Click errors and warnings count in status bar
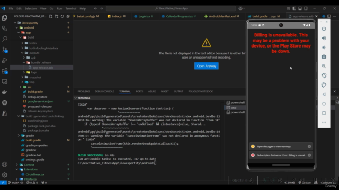 pyautogui.click(x=32, y=183)
